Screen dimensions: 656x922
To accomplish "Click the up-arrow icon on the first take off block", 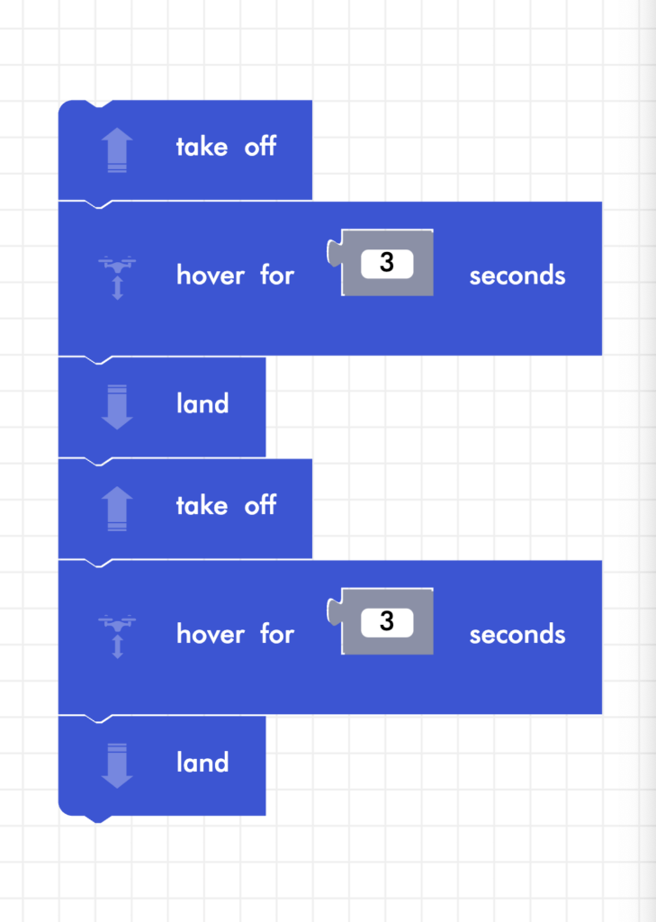I will pyautogui.click(x=118, y=149).
